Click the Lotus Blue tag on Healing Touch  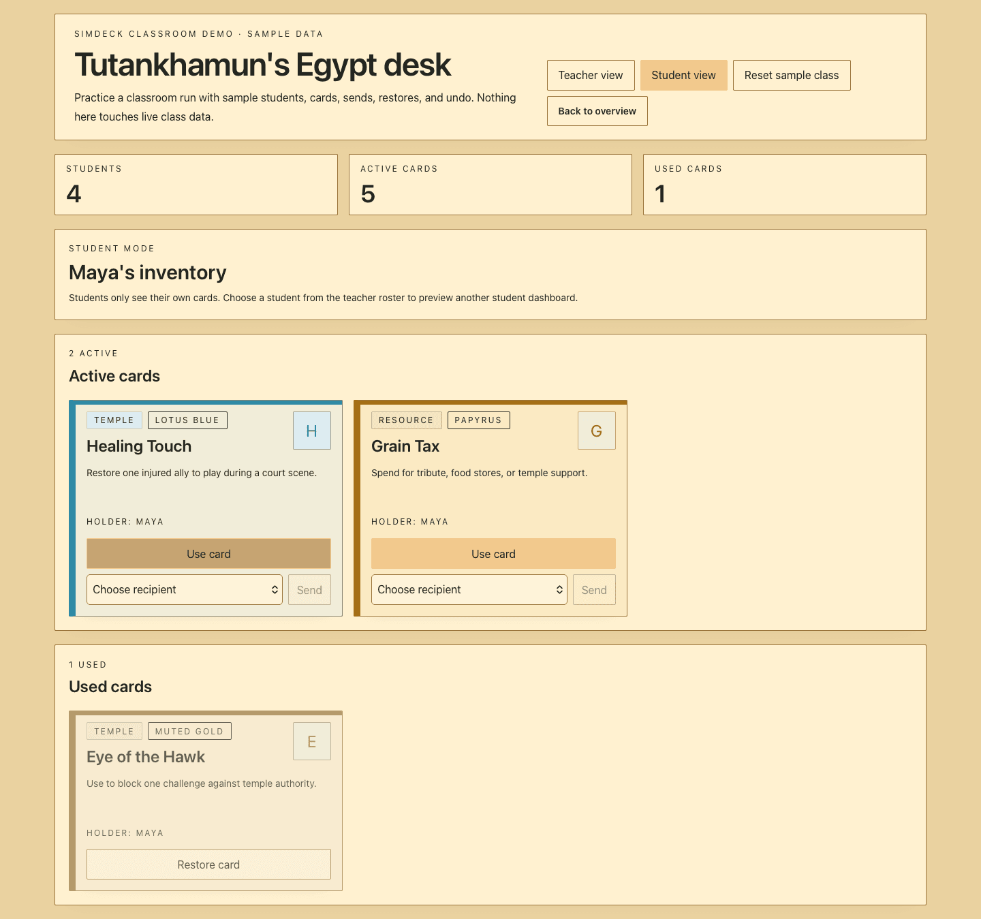point(187,420)
